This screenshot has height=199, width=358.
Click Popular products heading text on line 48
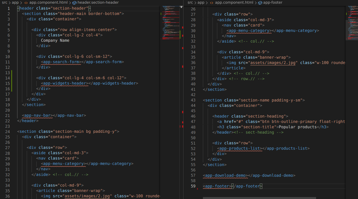tap(298, 127)
